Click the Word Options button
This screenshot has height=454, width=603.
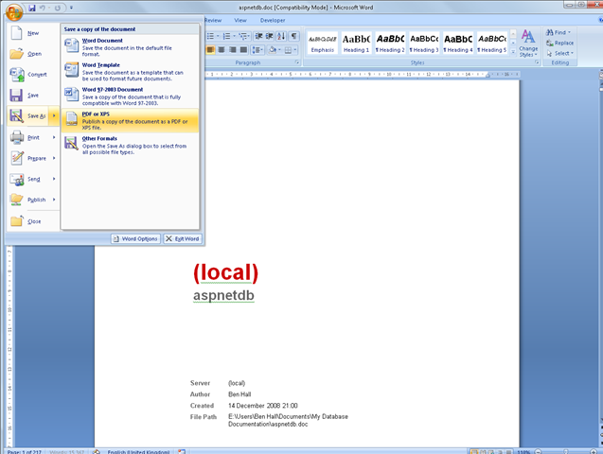[x=135, y=238]
